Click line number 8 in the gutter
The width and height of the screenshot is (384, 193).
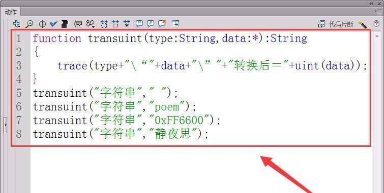(19, 134)
